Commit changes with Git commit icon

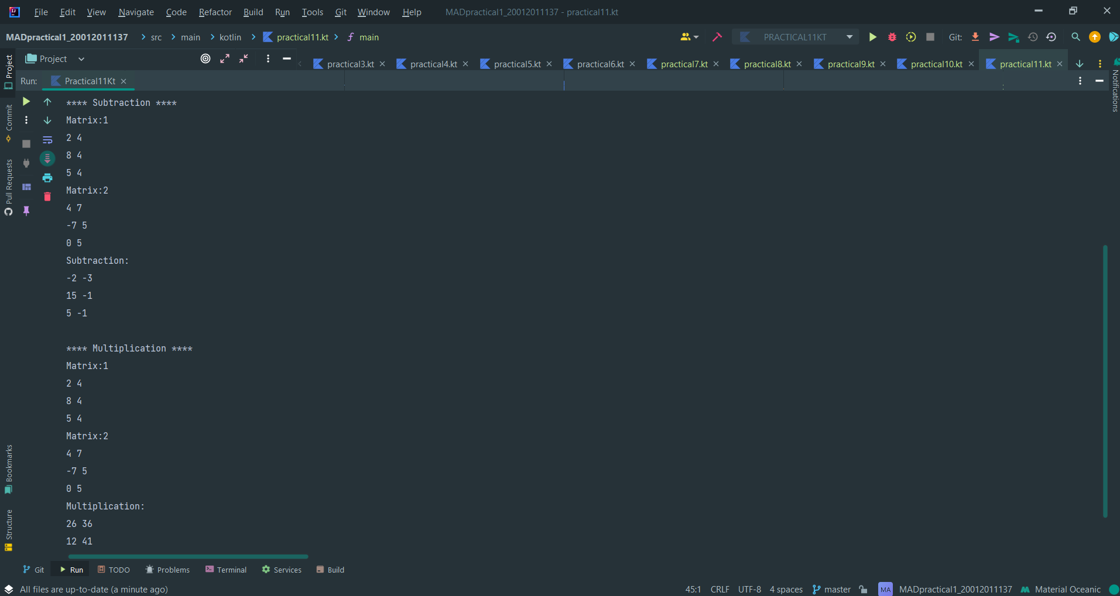(x=994, y=37)
